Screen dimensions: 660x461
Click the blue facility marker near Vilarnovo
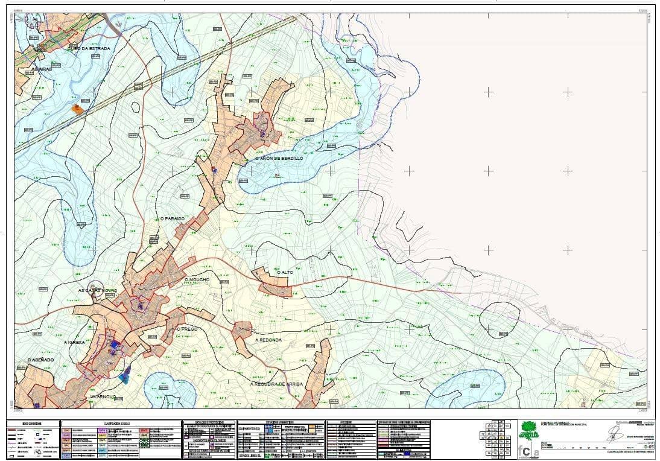[124, 377]
